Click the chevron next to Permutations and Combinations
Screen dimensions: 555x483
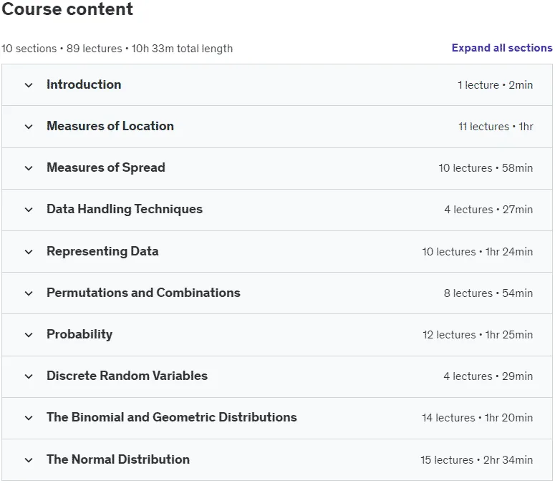point(29,293)
